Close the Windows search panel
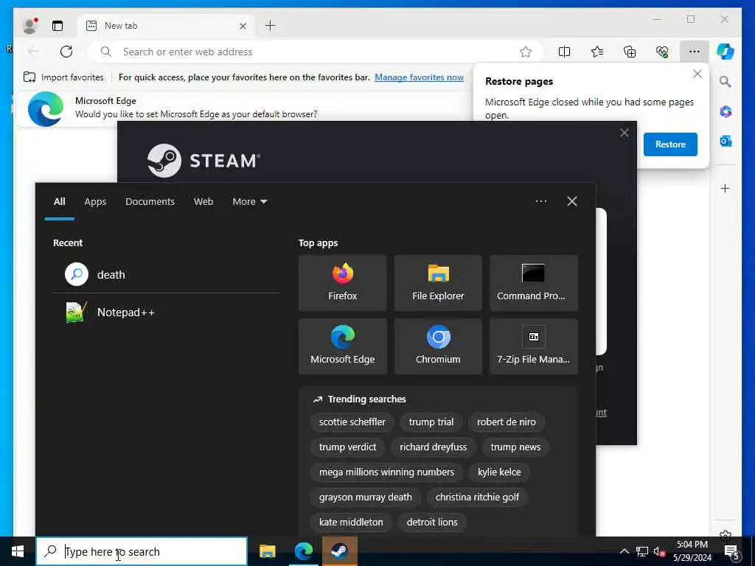Image resolution: width=755 pixels, height=566 pixels. tap(571, 201)
